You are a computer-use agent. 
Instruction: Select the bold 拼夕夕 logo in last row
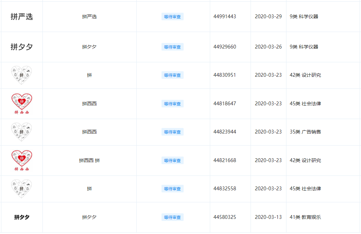click(x=21, y=217)
